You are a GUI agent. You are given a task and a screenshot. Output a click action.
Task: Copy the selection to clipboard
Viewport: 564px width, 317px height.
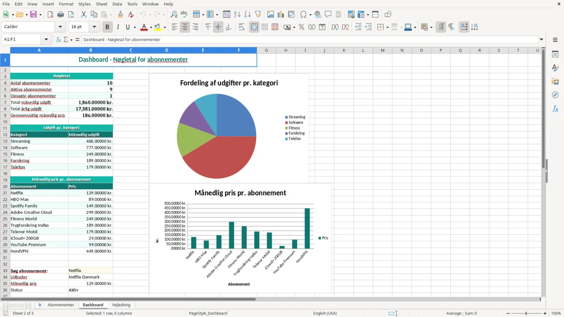click(x=94, y=15)
